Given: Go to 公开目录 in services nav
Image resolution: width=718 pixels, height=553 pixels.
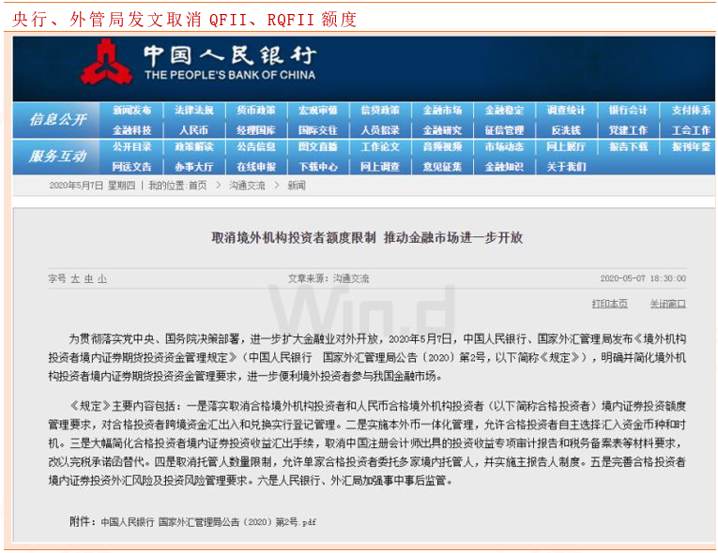Looking at the screenshot, I should coord(132,147).
